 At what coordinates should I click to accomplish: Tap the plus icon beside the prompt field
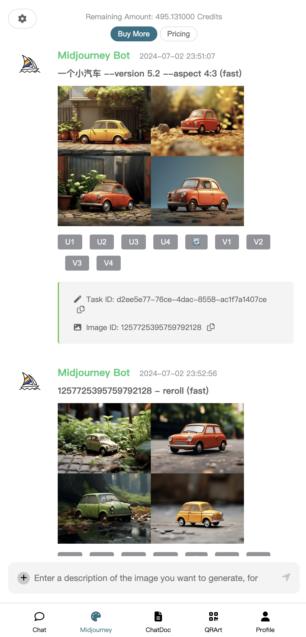24,578
